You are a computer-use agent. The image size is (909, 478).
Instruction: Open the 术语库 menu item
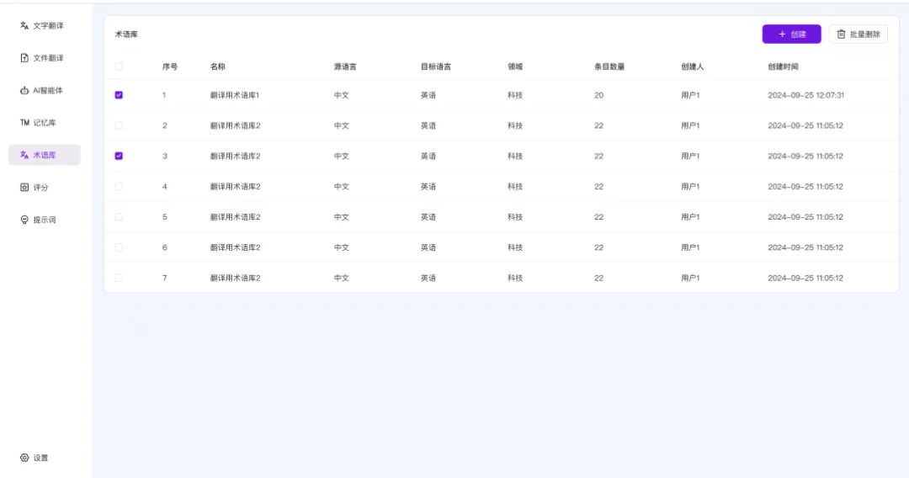(x=45, y=155)
